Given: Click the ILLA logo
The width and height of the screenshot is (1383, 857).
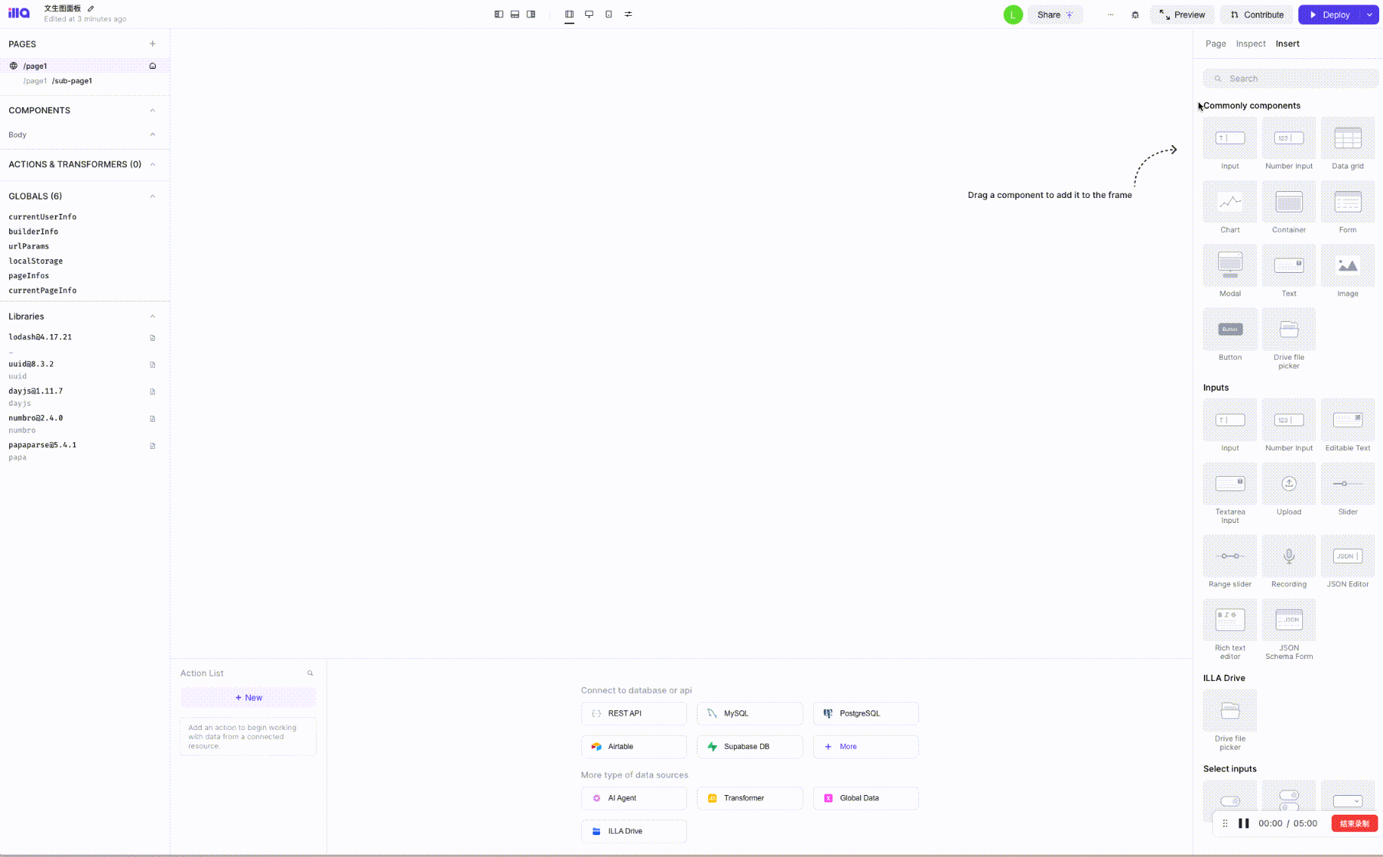Looking at the screenshot, I should point(18,12).
